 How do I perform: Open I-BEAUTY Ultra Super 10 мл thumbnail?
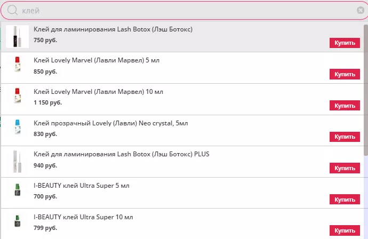coord(17,224)
